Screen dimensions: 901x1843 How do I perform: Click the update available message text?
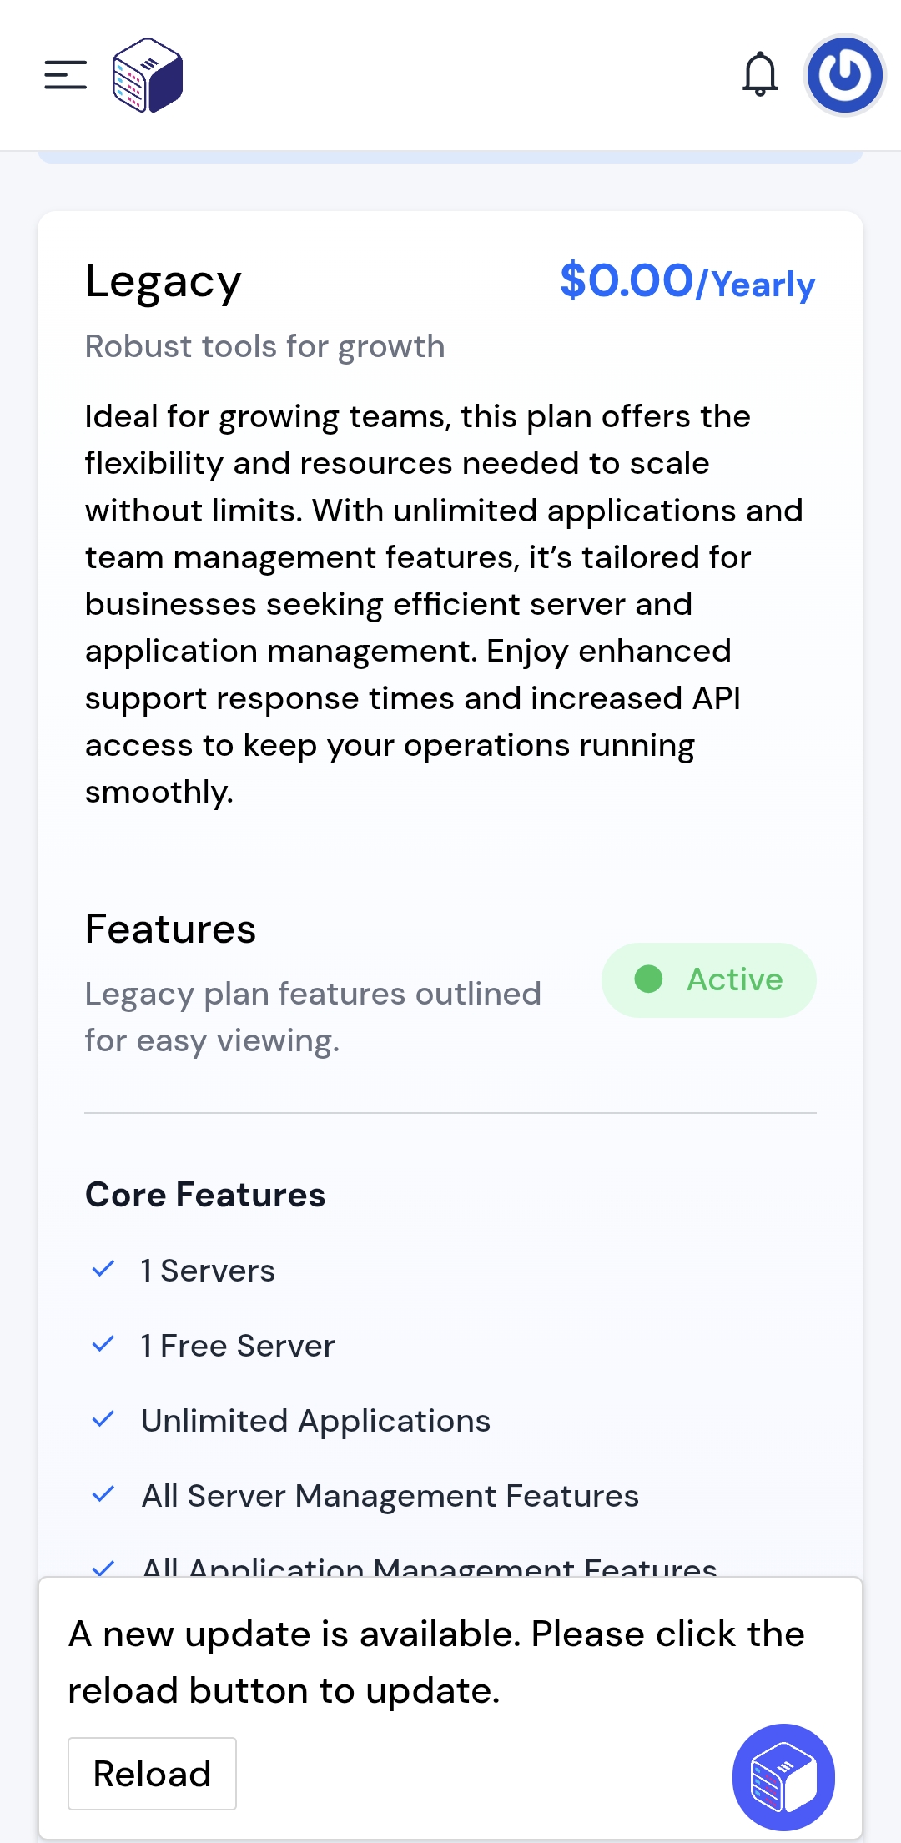point(436,1662)
